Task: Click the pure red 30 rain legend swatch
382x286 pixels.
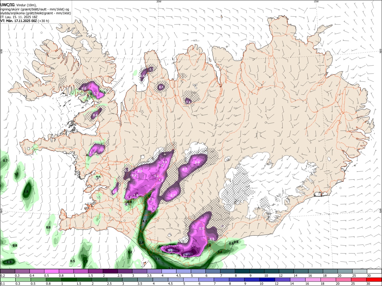Action: tap(374, 280)
